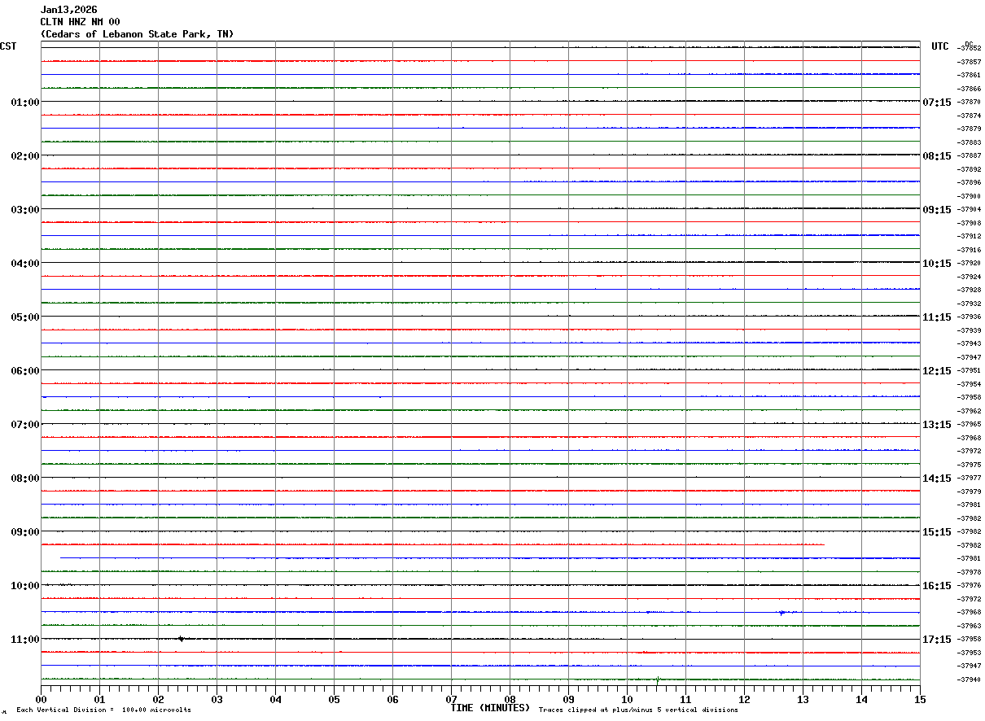Click the DC offset value -37965
Viewport: 985px width, 721px height.
[x=969, y=425]
